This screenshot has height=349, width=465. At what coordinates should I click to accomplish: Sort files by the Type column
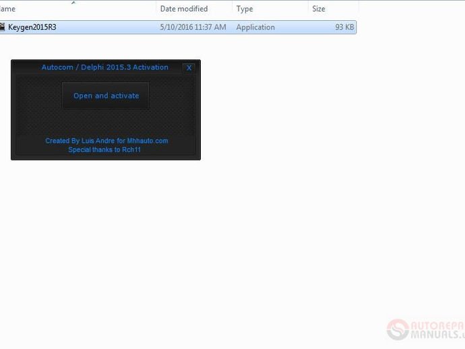pyautogui.click(x=245, y=9)
